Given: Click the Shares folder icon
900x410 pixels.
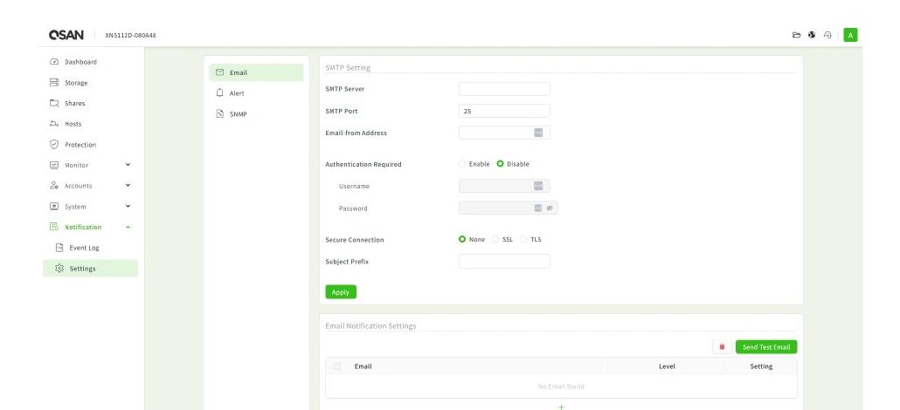Looking at the screenshot, I should [x=54, y=103].
